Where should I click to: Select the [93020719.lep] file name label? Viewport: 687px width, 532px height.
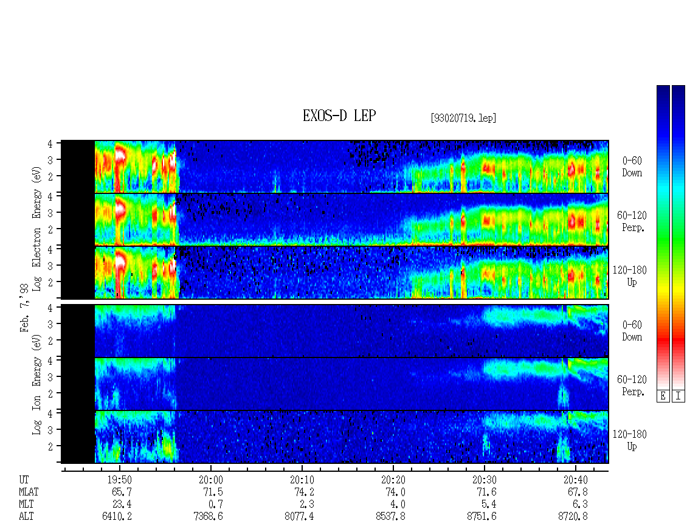(463, 118)
